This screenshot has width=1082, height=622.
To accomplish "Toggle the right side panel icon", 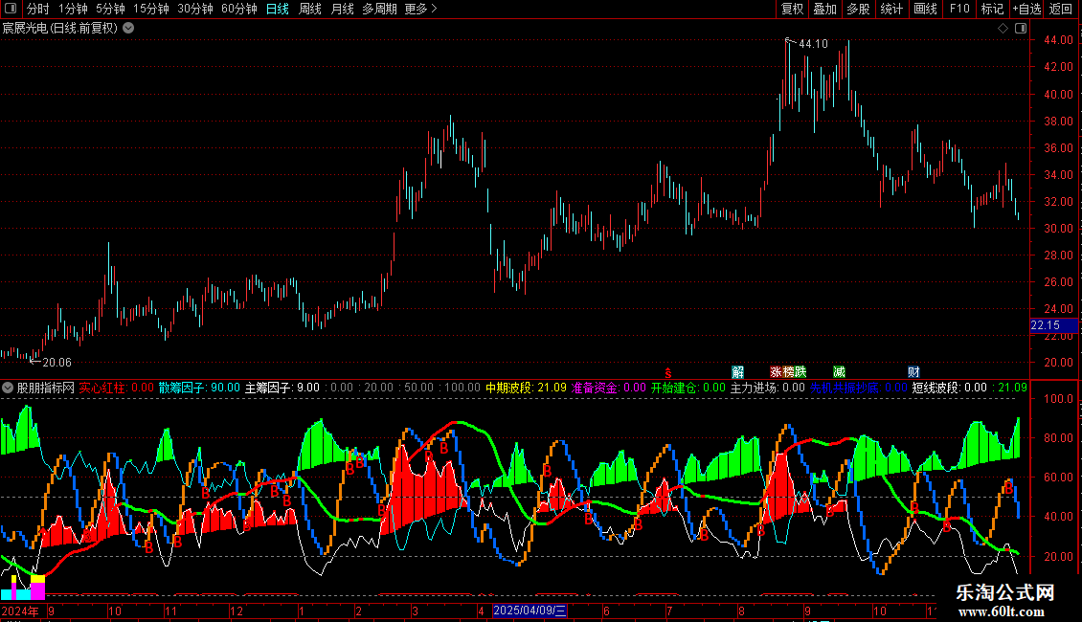I will tap(1021, 29).
